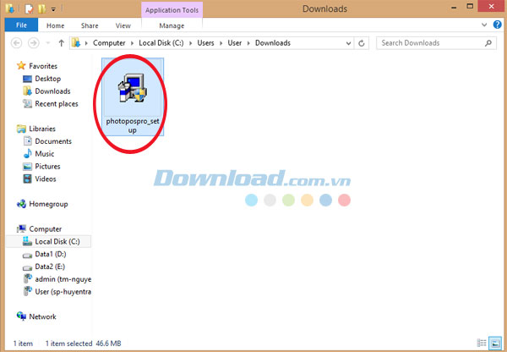Expand arrow after Users breadcrumb
507x352 pixels.
point(221,43)
